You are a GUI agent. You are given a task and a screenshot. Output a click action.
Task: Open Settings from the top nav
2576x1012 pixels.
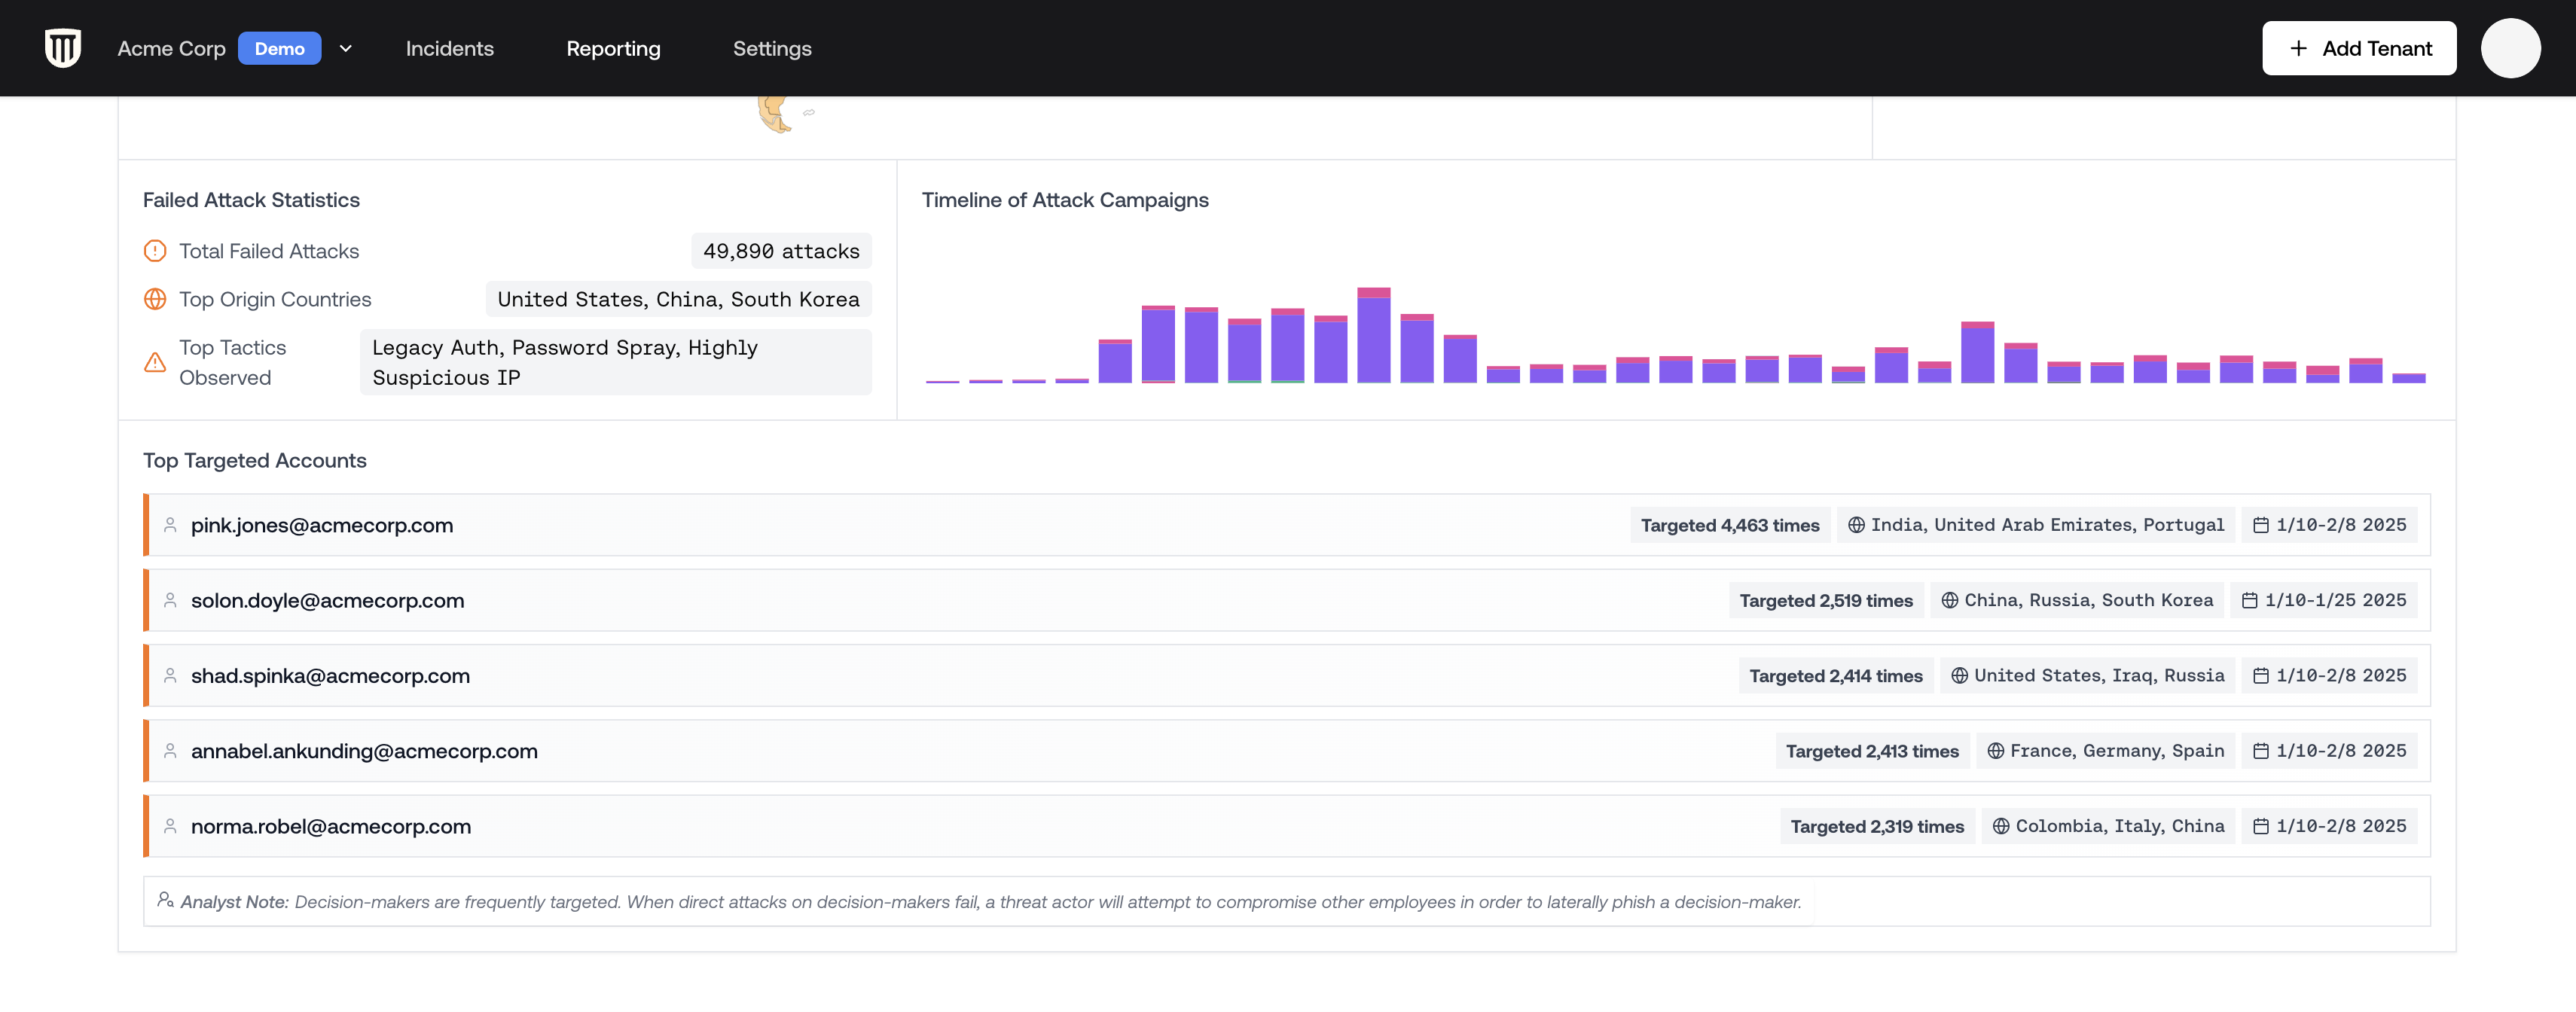tap(772, 48)
